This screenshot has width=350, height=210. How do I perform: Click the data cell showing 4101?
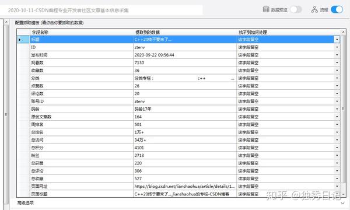click(x=185, y=148)
